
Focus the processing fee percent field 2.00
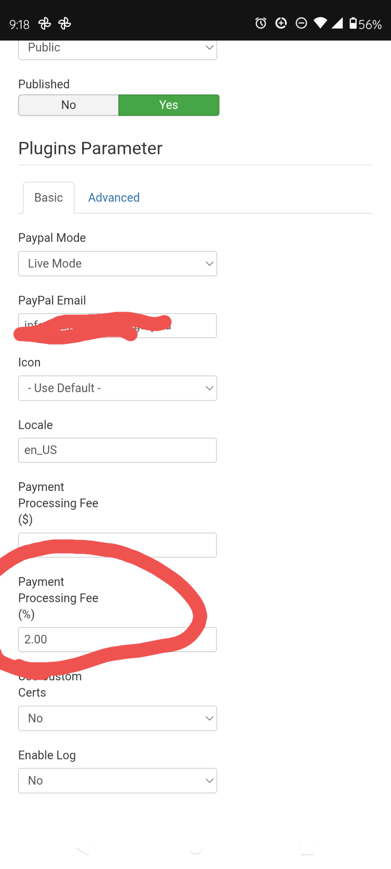(x=117, y=640)
